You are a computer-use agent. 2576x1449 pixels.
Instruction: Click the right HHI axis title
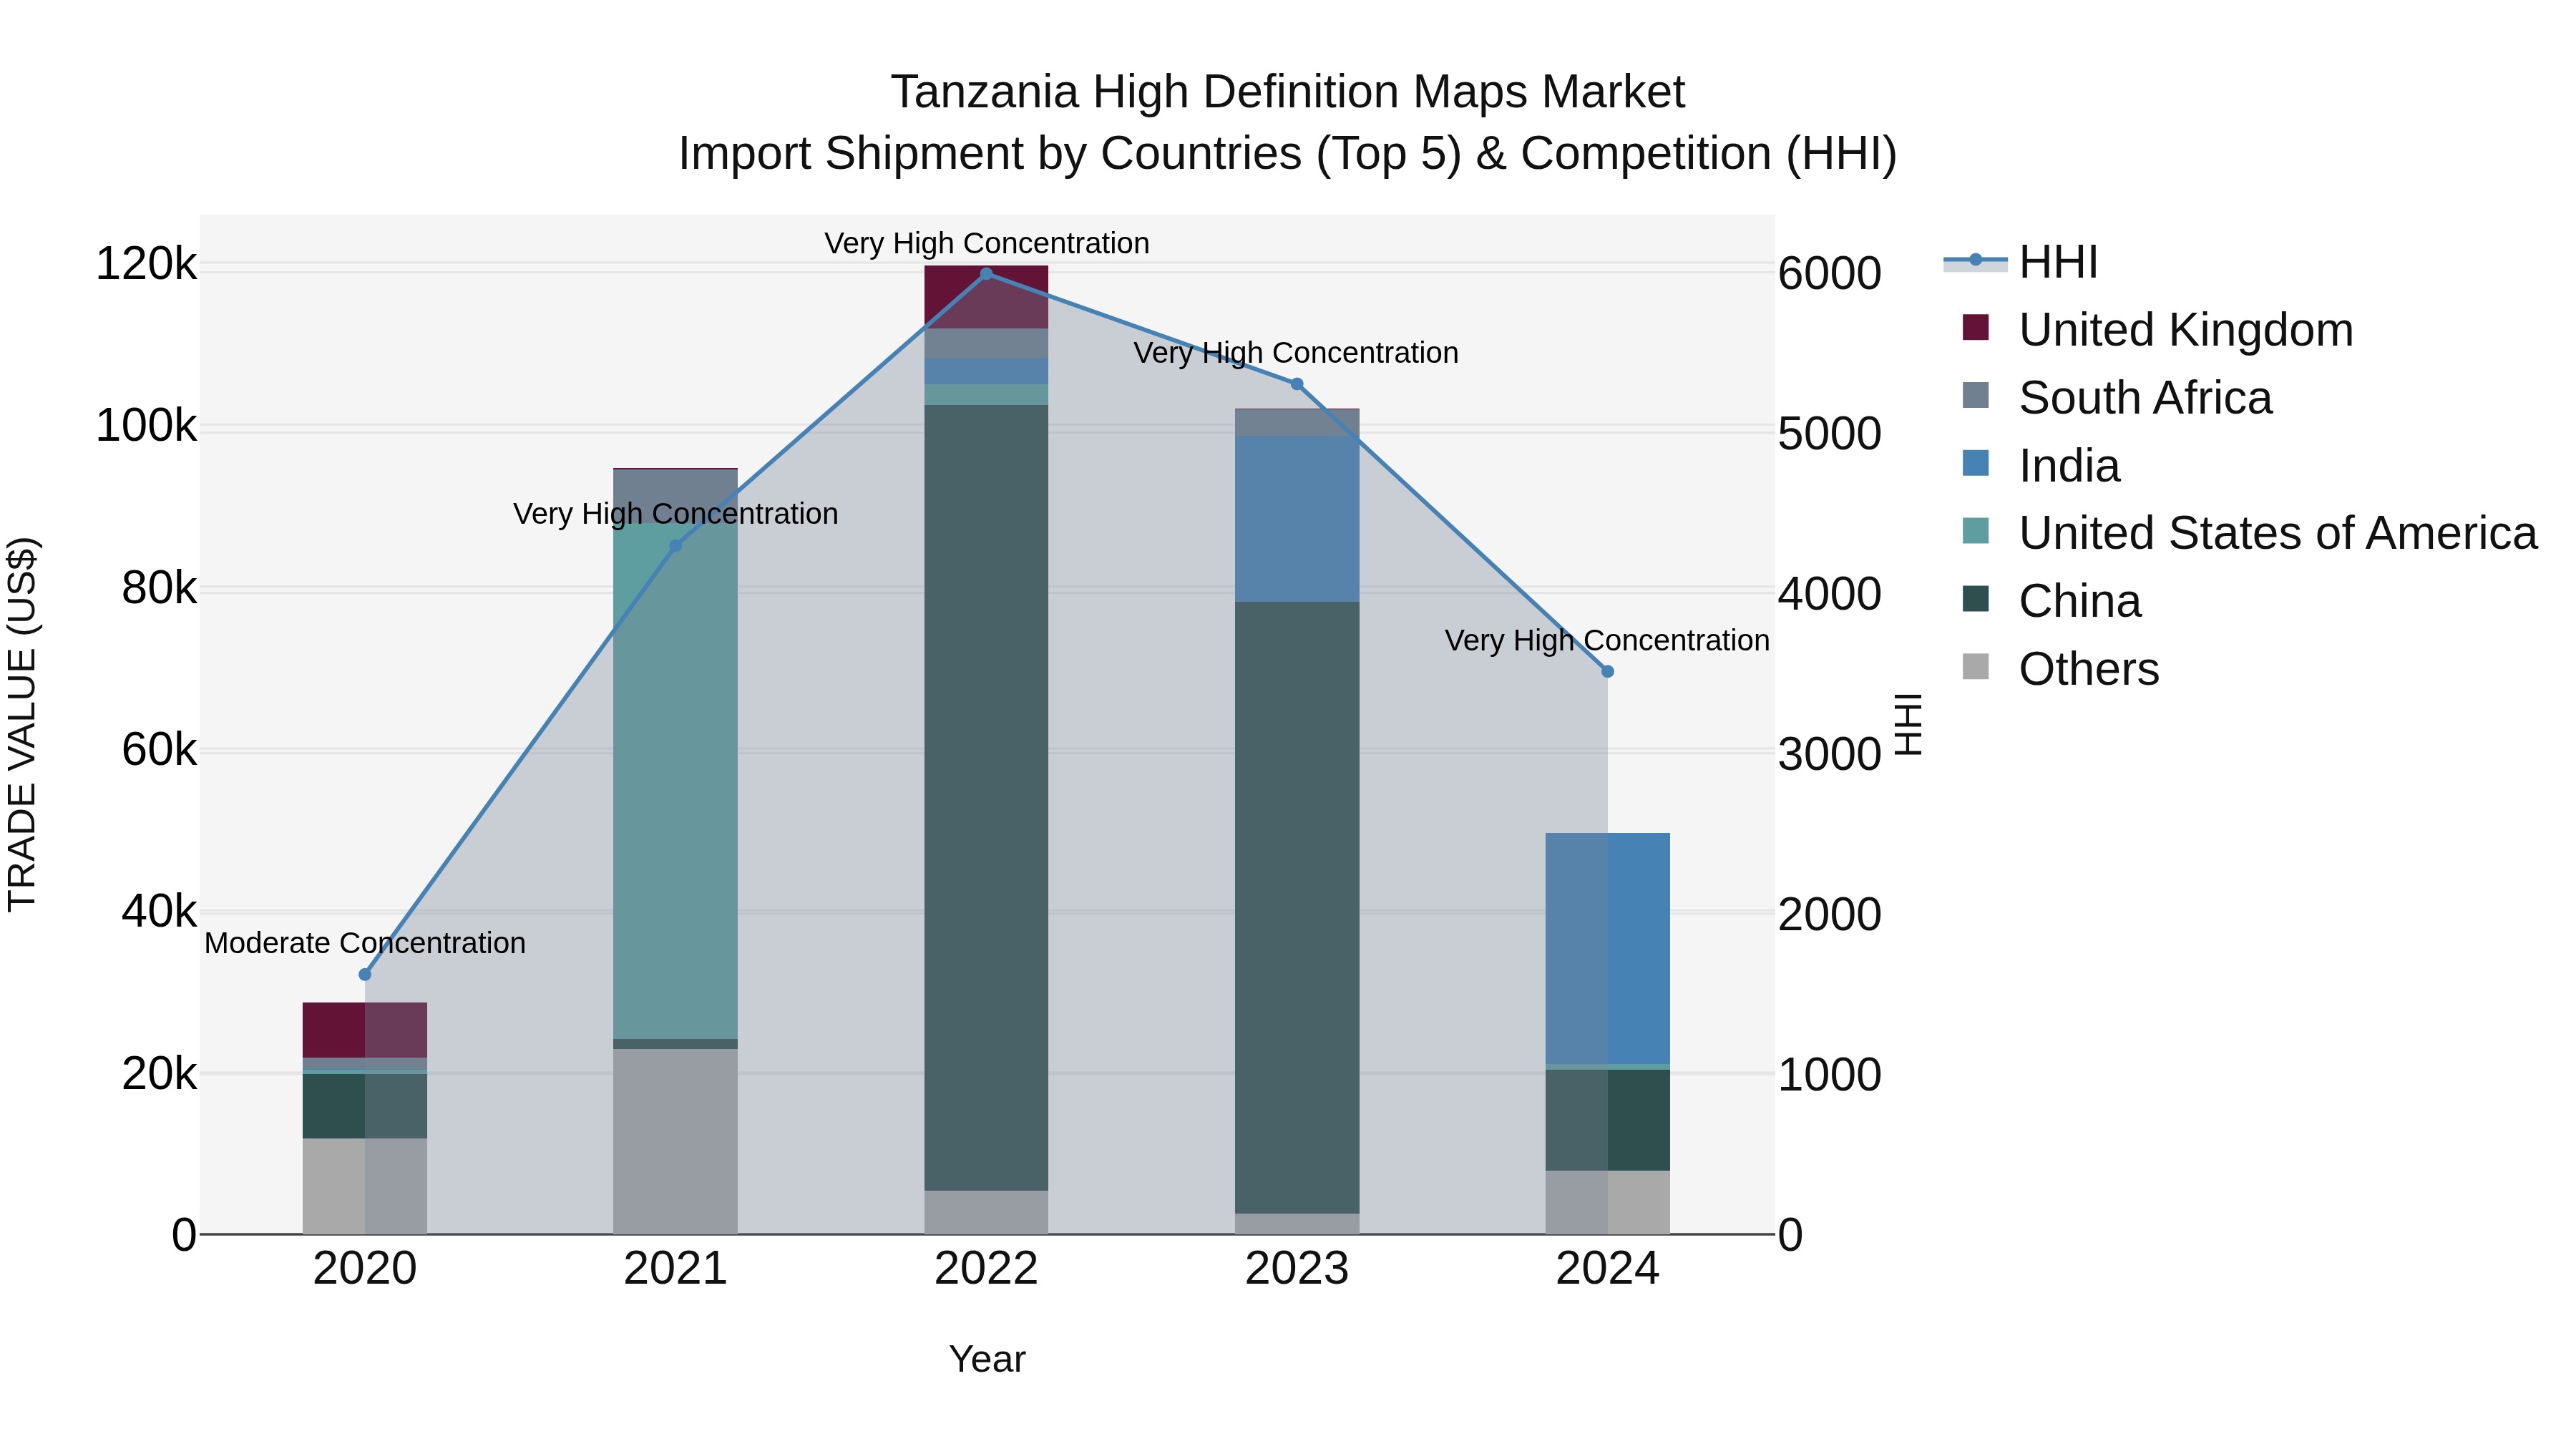coord(1909,724)
